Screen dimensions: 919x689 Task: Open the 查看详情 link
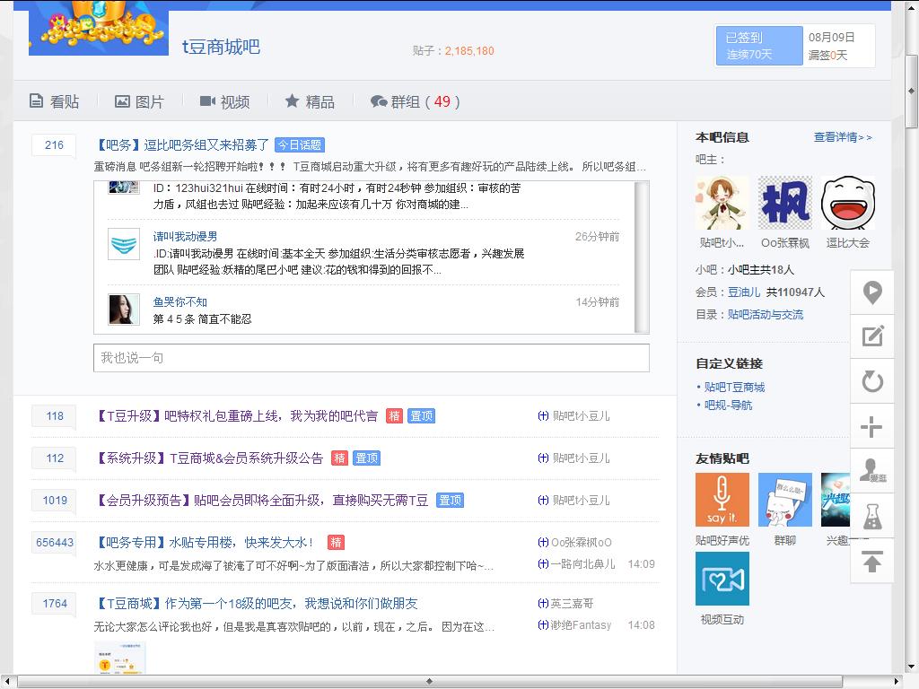tap(842, 137)
